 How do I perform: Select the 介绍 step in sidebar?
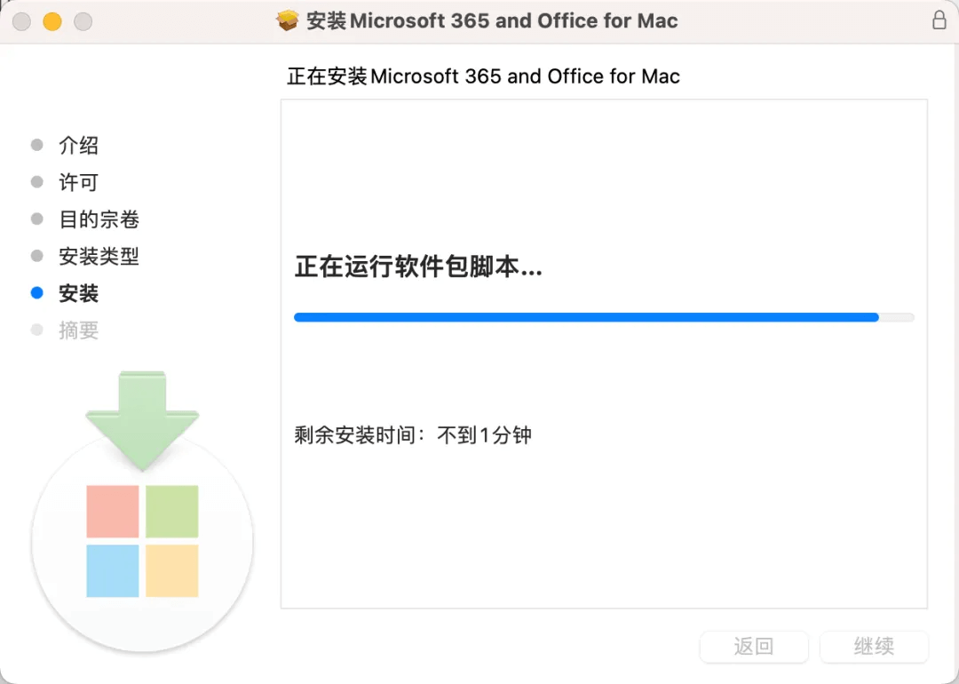(78, 145)
